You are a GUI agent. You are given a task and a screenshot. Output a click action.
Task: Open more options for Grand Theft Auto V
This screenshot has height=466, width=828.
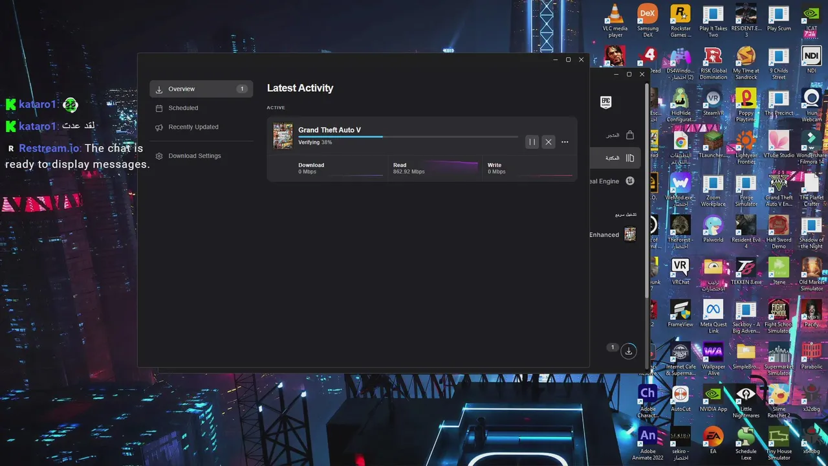(x=565, y=142)
